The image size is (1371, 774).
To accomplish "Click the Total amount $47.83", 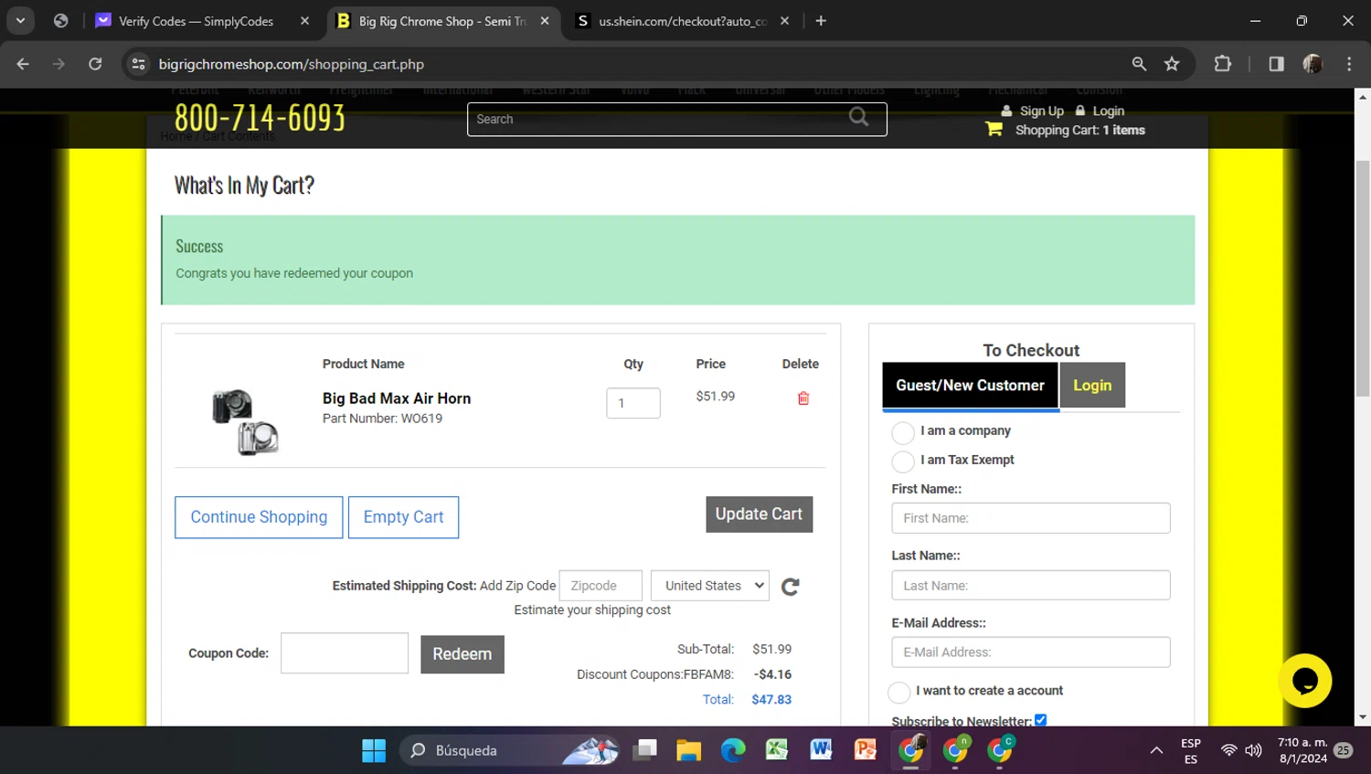I will (x=771, y=699).
